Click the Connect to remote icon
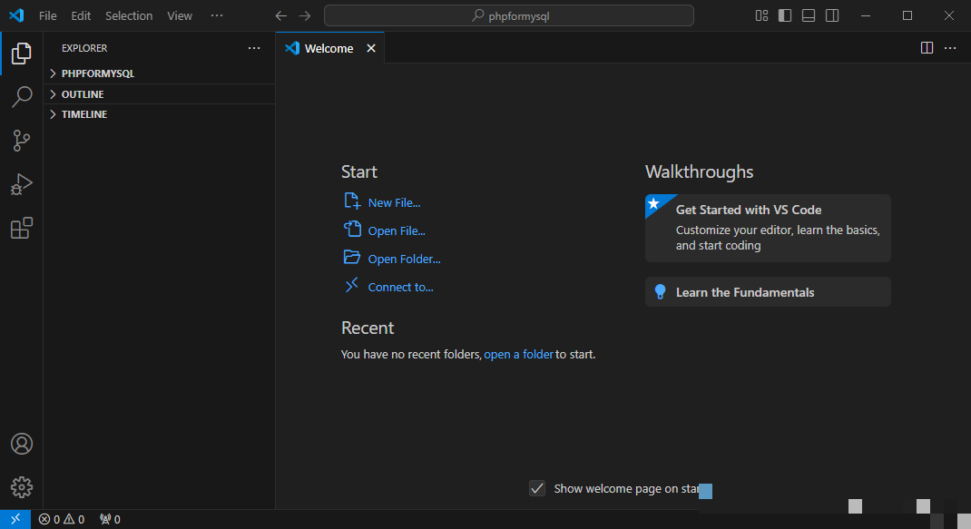The height and width of the screenshot is (529, 971). 352,285
